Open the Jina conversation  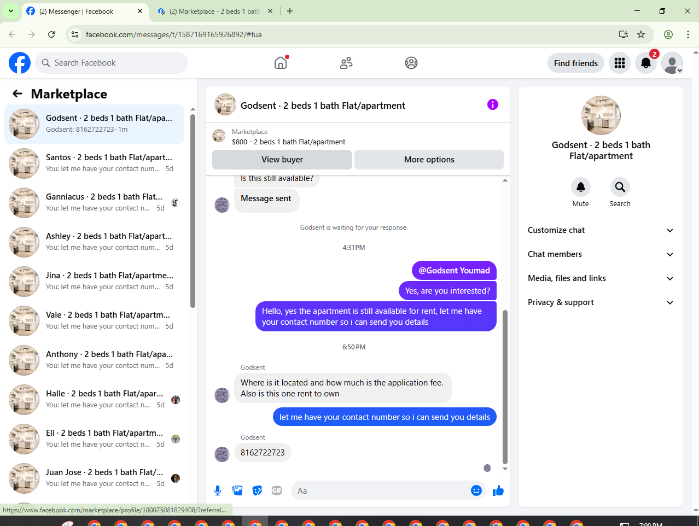94,282
